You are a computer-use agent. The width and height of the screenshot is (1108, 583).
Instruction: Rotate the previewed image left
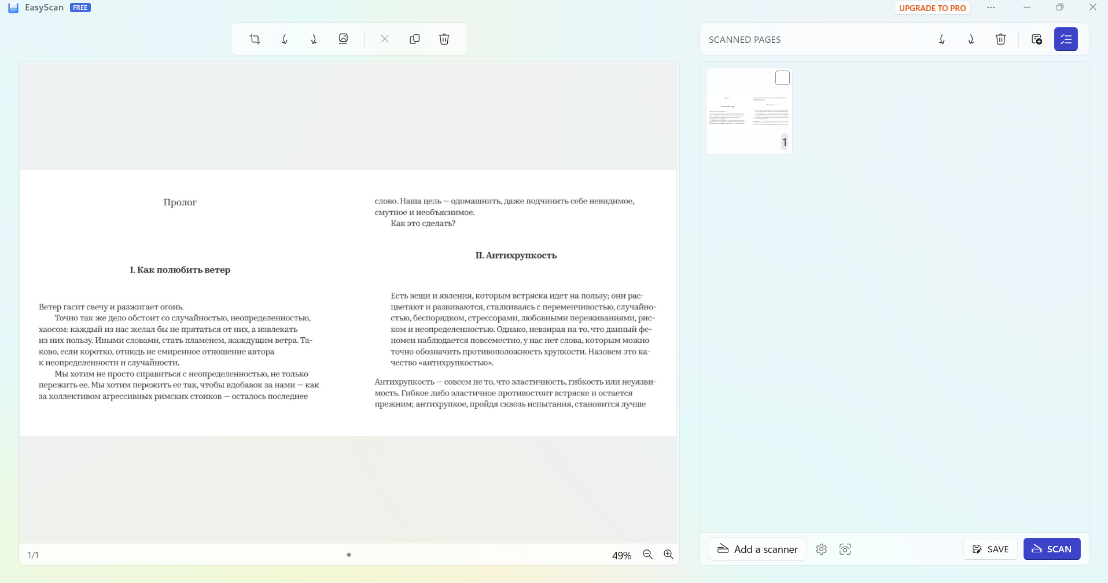[x=285, y=39]
